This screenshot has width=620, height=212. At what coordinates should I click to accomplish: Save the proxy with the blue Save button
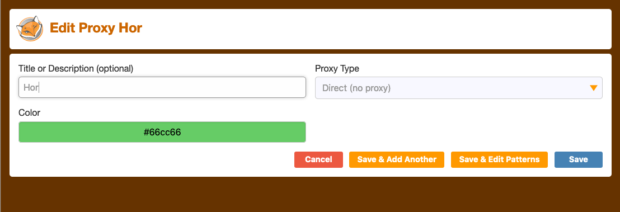click(578, 159)
